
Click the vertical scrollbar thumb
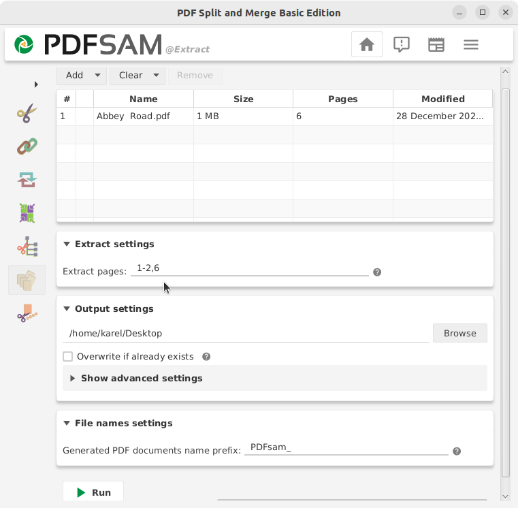click(x=506, y=283)
